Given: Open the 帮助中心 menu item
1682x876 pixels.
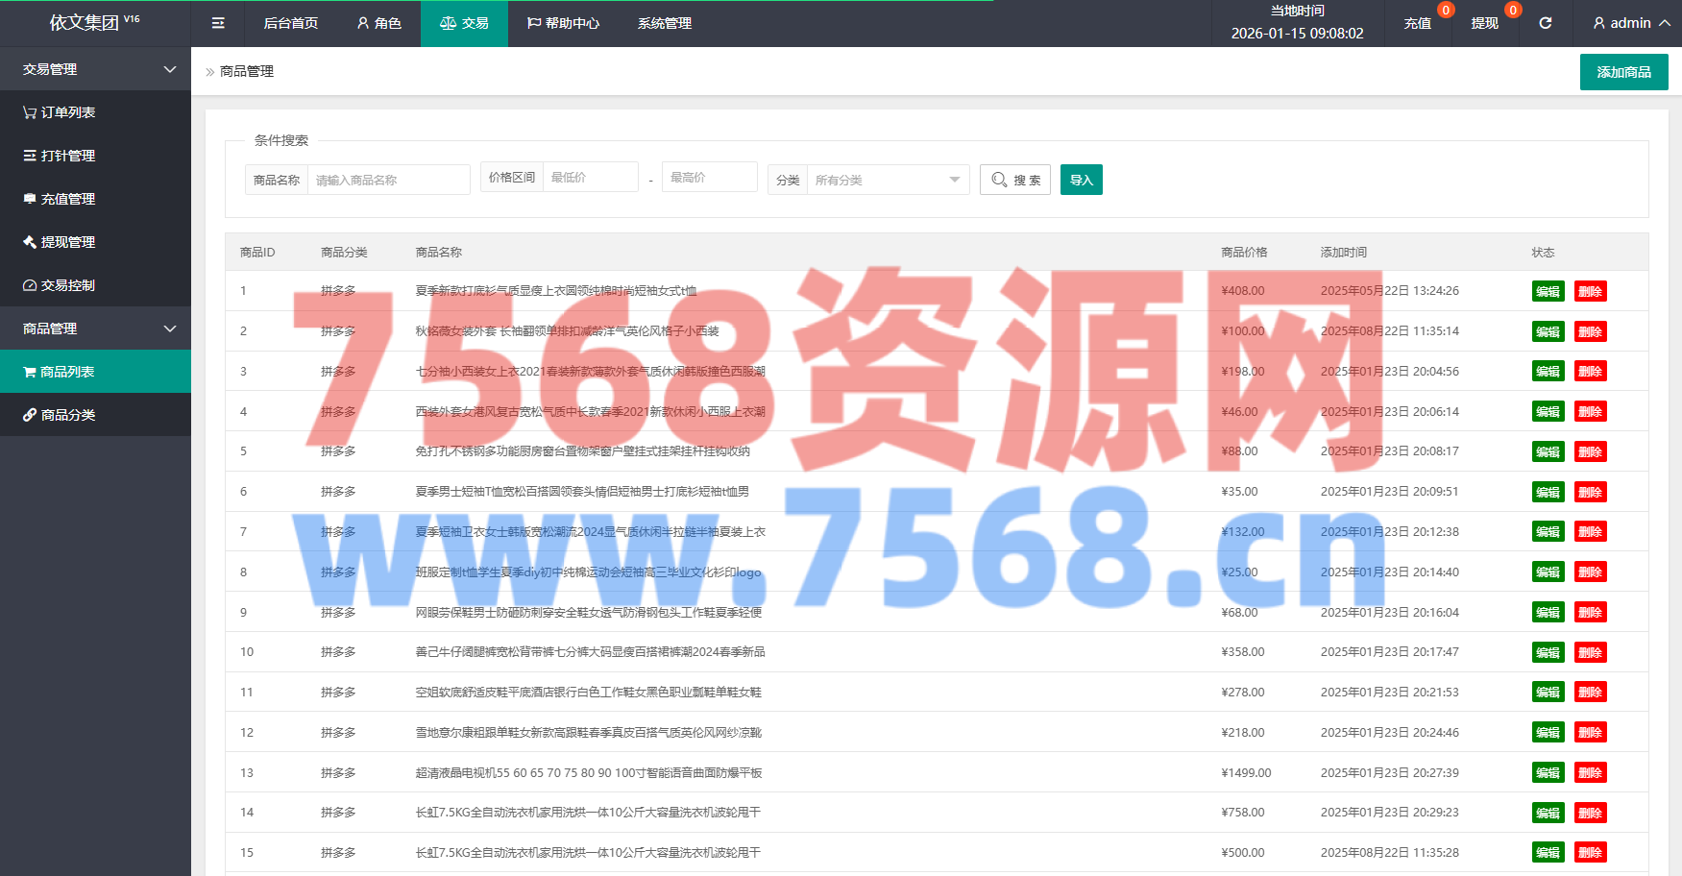Looking at the screenshot, I should click(563, 23).
